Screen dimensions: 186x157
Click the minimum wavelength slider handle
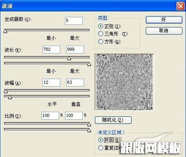[69, 58]
